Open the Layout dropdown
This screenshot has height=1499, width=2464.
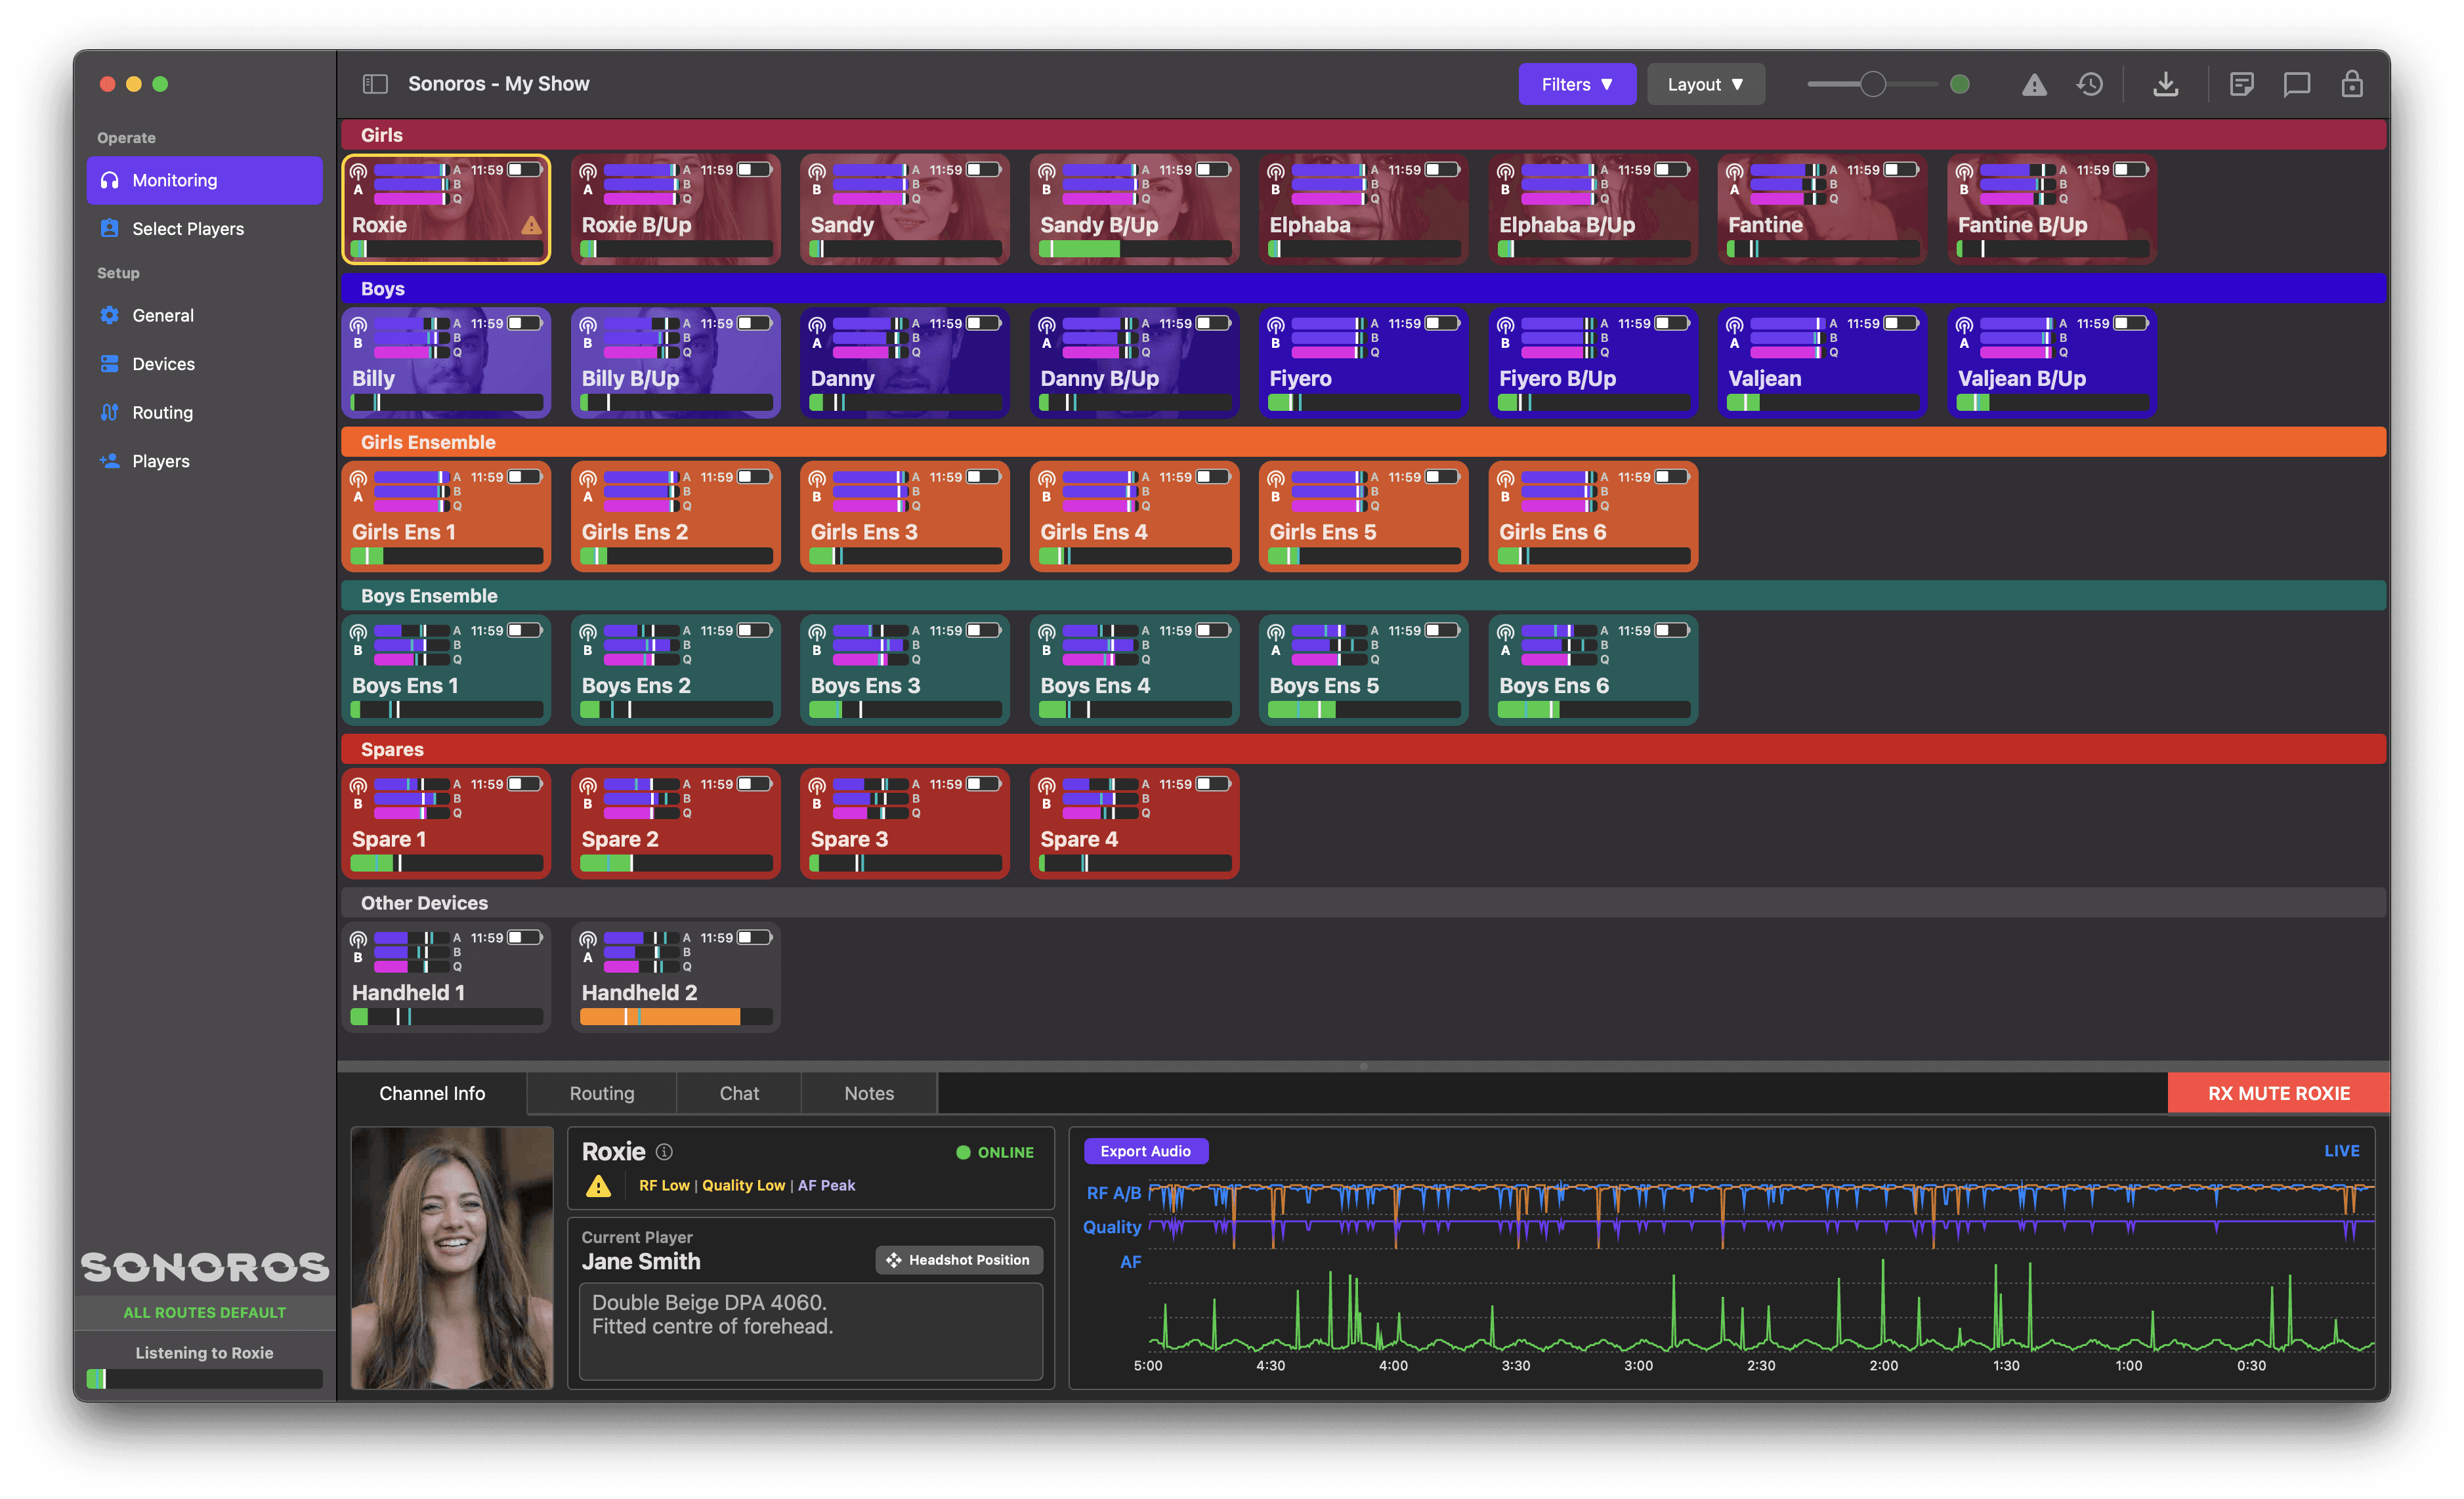tap(1705, 85)
